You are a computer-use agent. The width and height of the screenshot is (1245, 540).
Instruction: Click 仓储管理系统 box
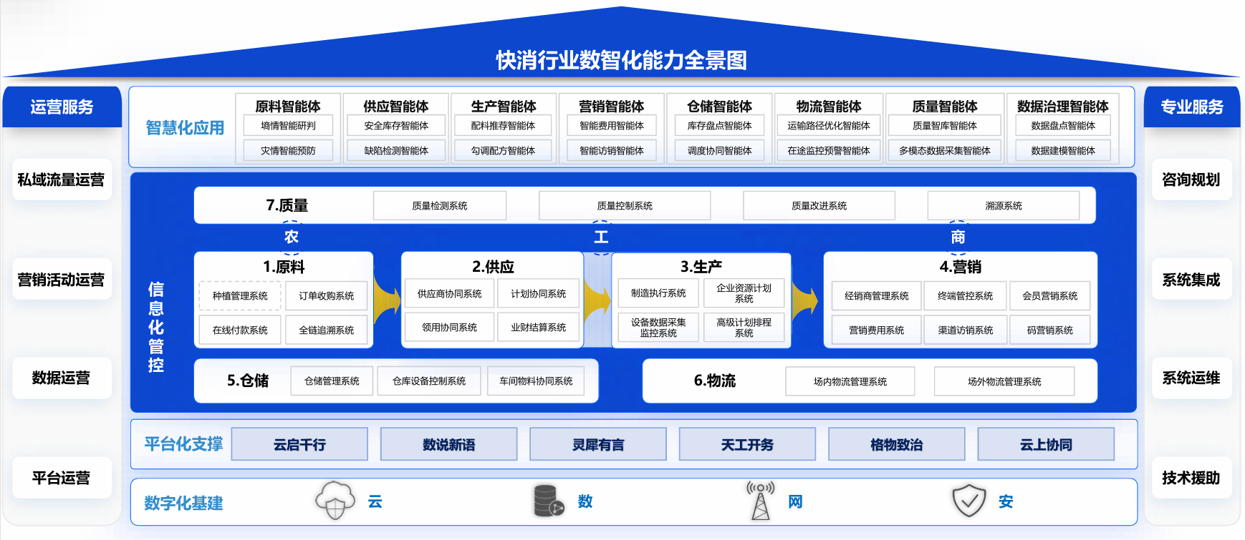(x=332, y=381)
